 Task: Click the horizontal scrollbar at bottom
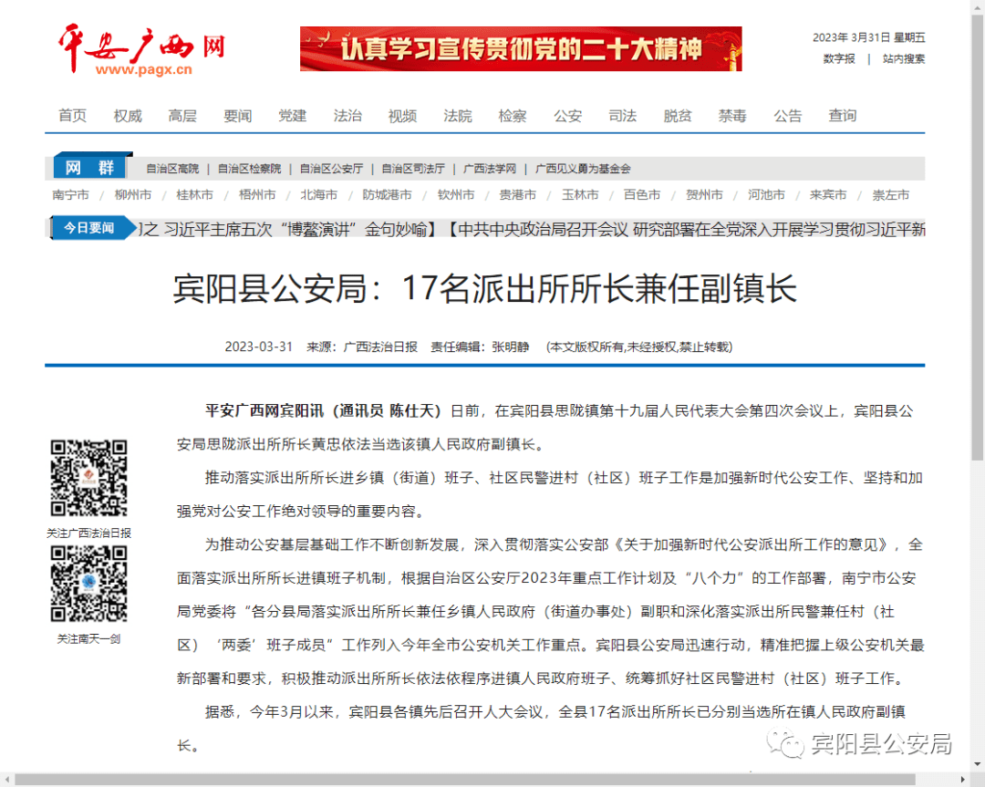pos(493,780)
